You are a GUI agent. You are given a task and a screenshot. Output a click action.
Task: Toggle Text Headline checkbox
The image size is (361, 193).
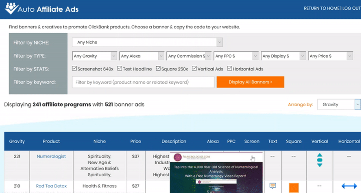(x=120, y=69)
